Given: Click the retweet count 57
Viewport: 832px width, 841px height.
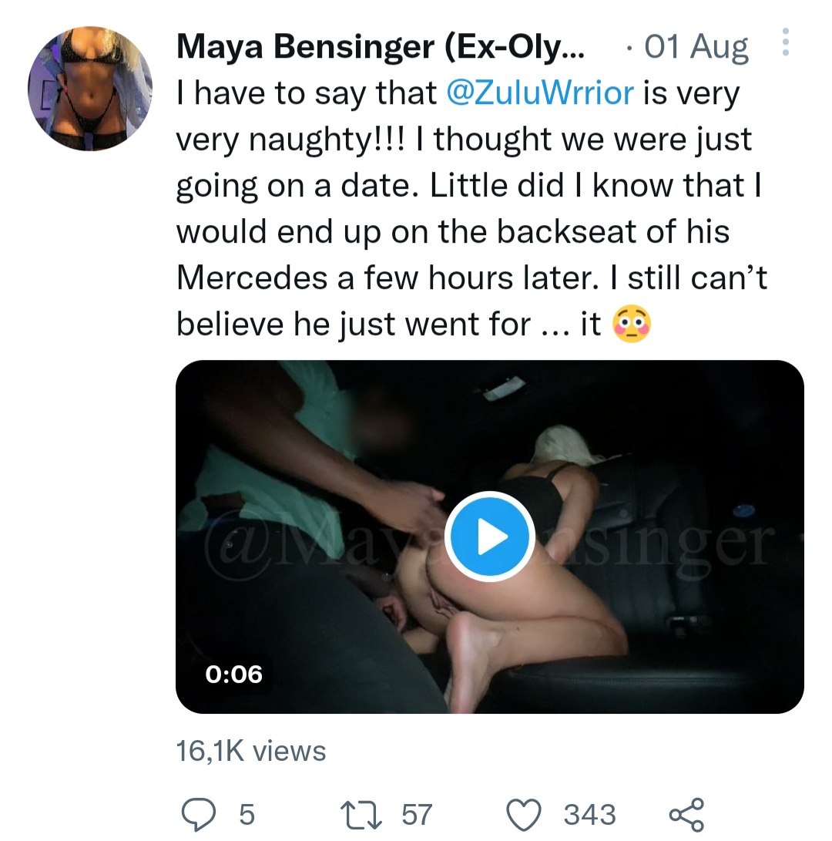Looking at the screenshot, I should point(417,815).
